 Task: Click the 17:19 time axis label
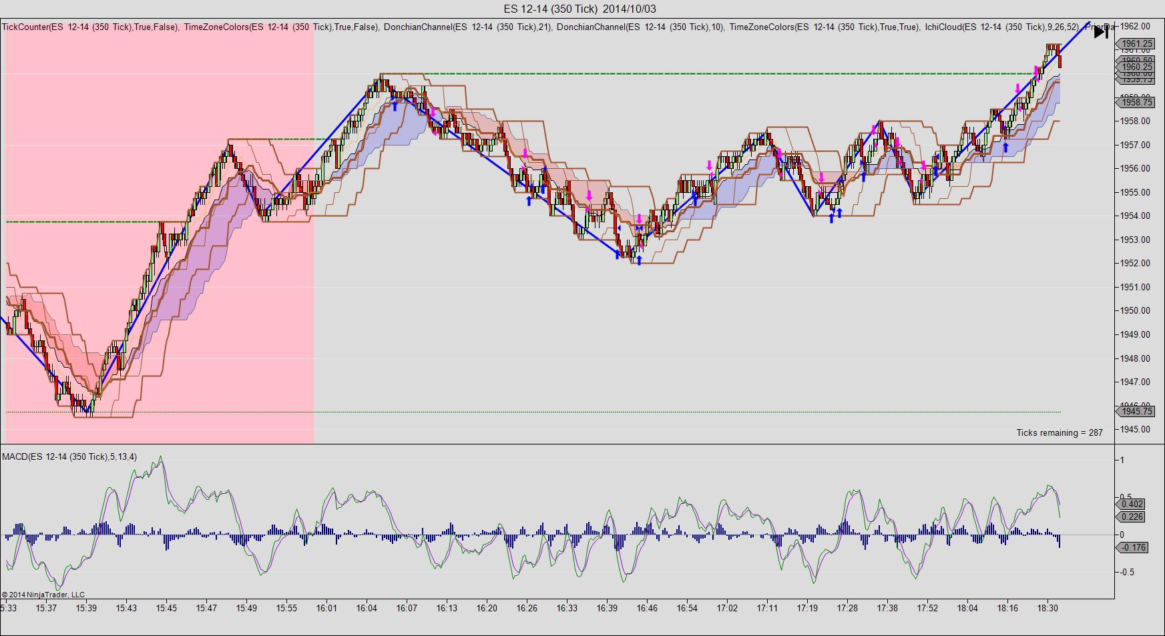[808, 608]
